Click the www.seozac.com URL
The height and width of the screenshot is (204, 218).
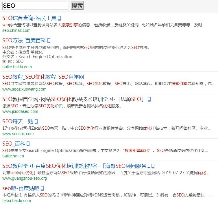tap(18, 134)
